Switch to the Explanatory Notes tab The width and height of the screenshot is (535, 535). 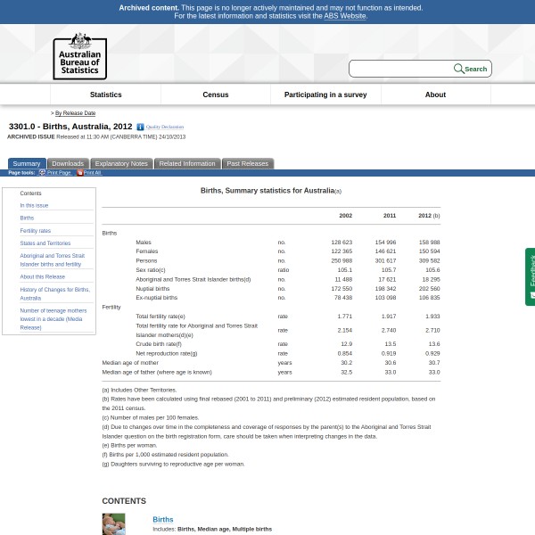[121, 164]
